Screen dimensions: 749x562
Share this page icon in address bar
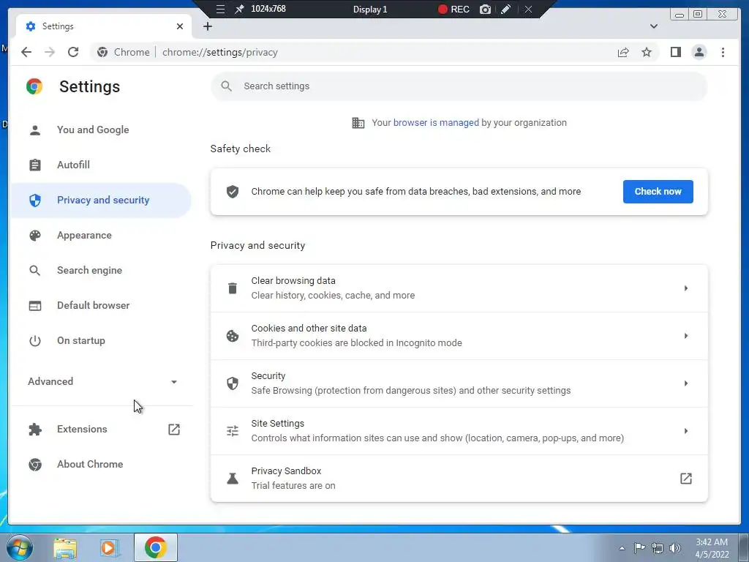click(x=623, y=52)
